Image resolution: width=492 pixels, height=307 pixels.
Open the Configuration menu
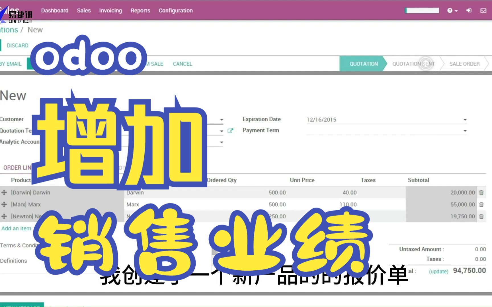[175, 11]
